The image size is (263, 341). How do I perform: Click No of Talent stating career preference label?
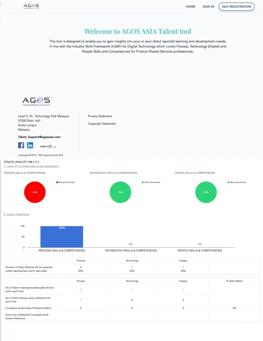[28, 300]
